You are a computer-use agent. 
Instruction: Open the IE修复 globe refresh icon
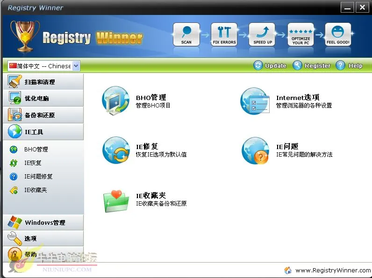(116, 150)
